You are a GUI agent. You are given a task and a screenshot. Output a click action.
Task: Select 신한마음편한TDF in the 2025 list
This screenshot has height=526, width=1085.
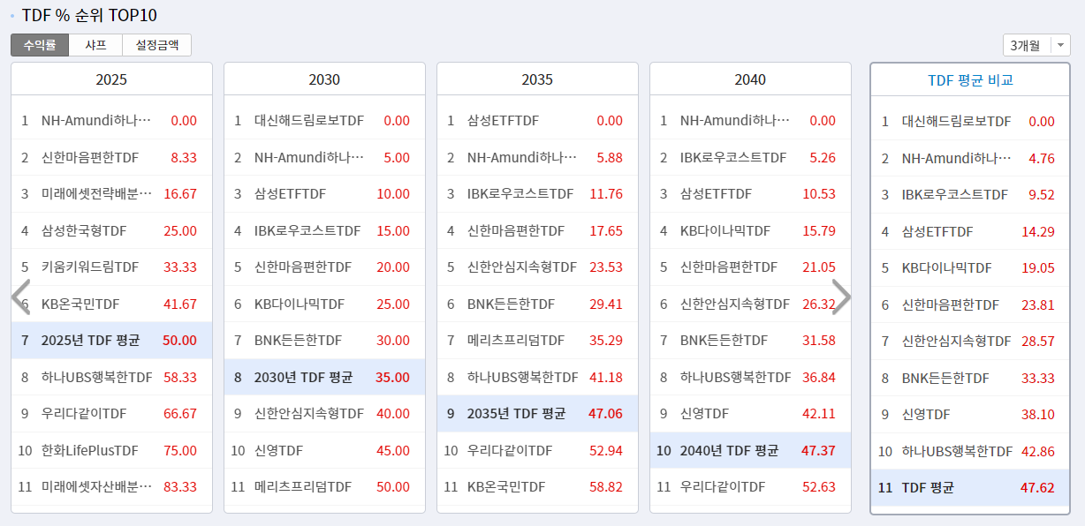[x=111, y=157]
